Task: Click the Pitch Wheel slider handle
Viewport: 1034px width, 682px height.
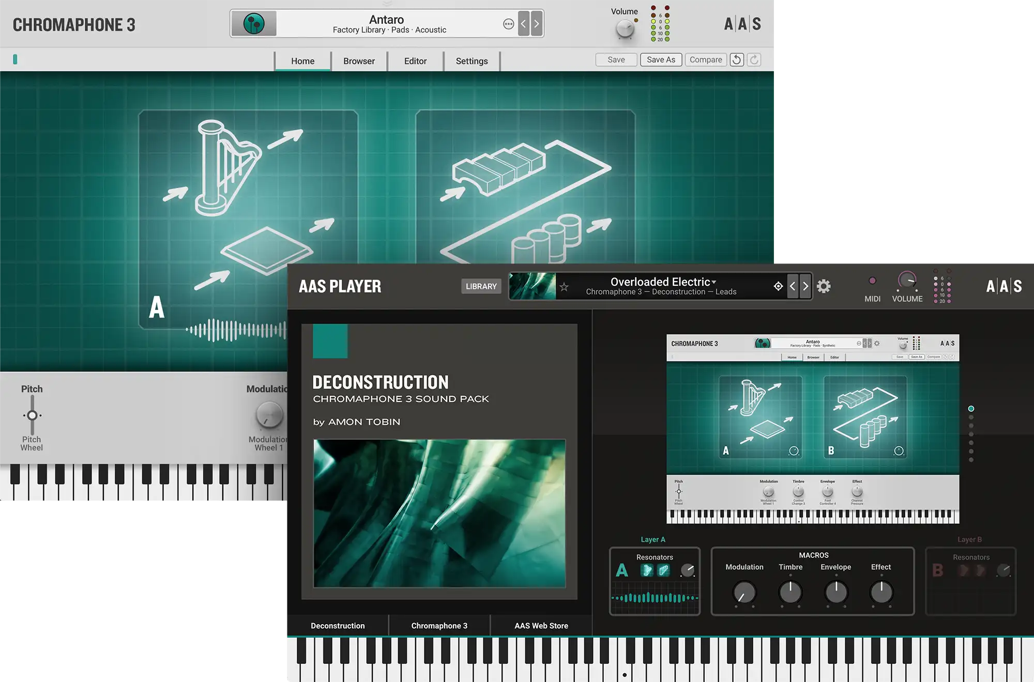Action: click(32, 415)
